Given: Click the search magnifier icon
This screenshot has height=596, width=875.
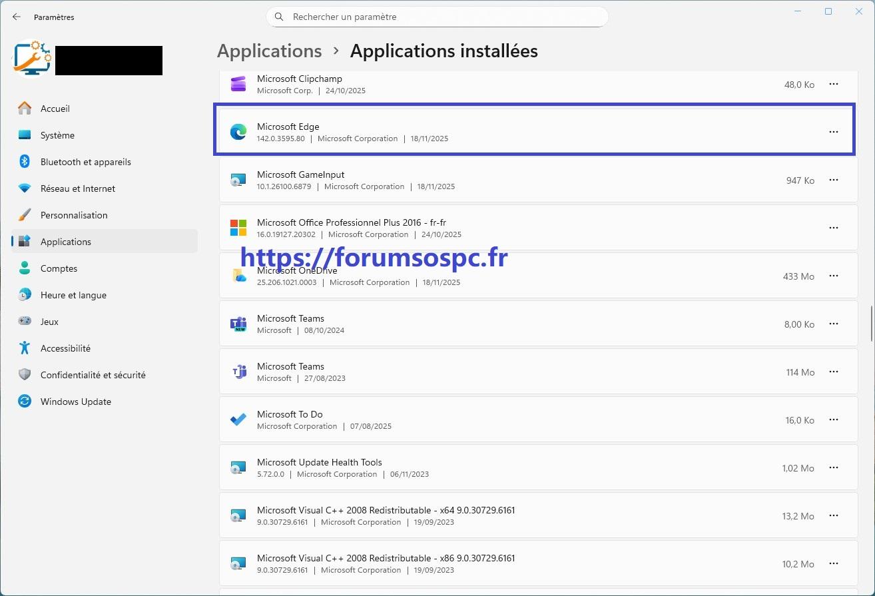Looking at the screenshot, I should click(279, 17).
